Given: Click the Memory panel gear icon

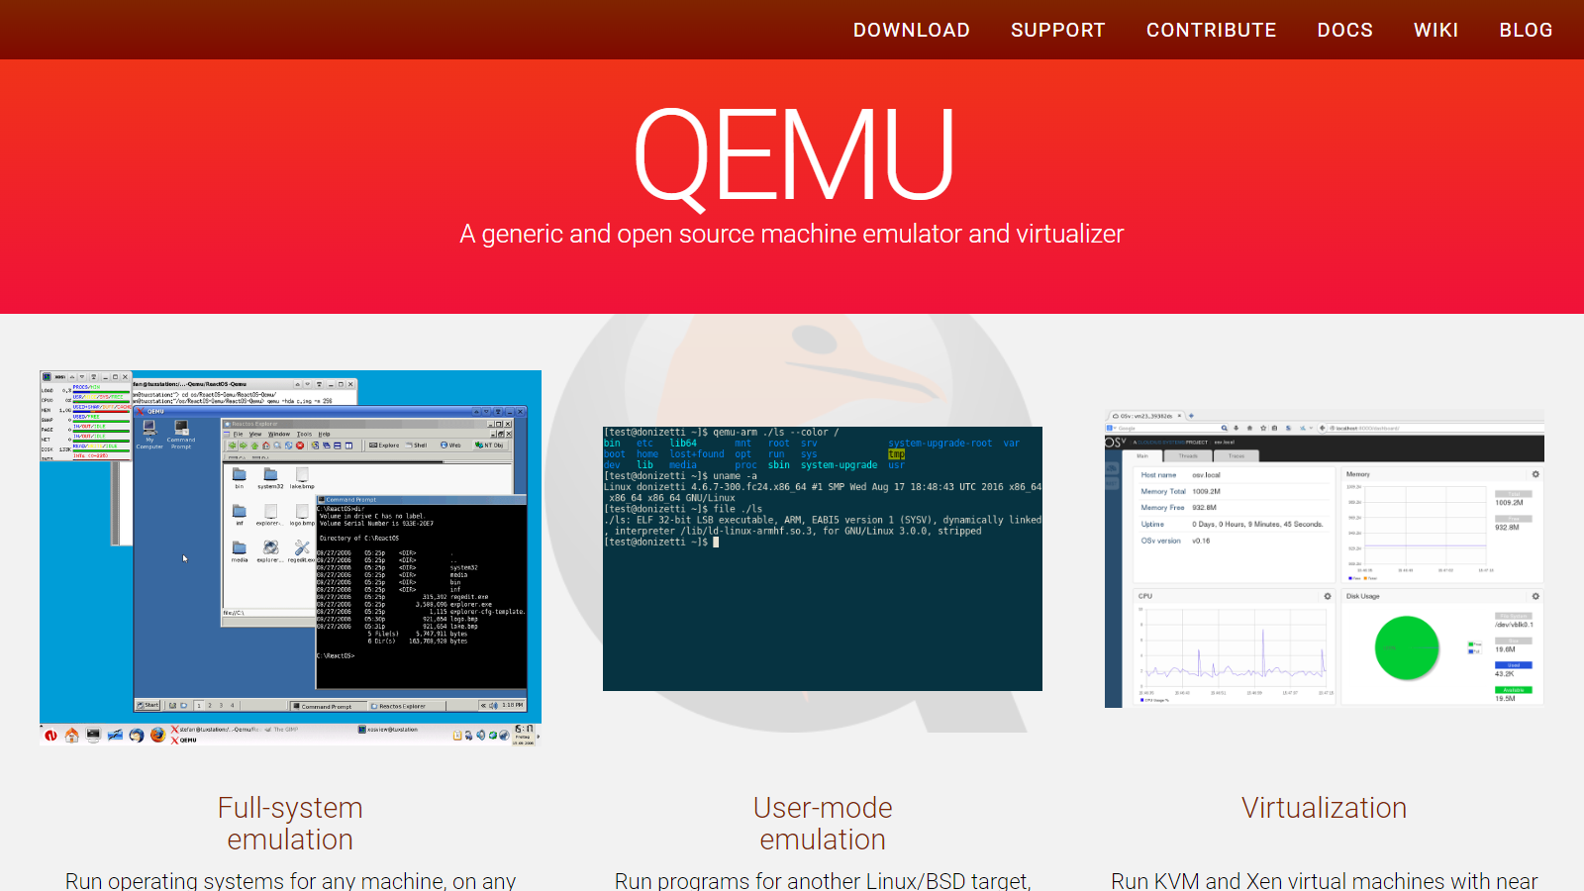Looking at the screenshot, I should [x=1535, y=474].
